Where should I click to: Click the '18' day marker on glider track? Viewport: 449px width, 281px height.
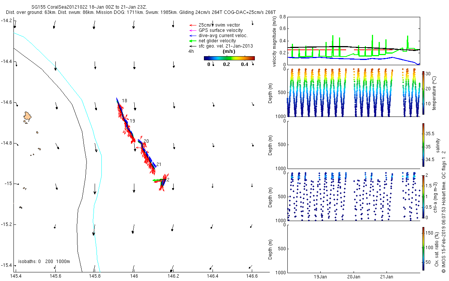click(x=125, y=101)
